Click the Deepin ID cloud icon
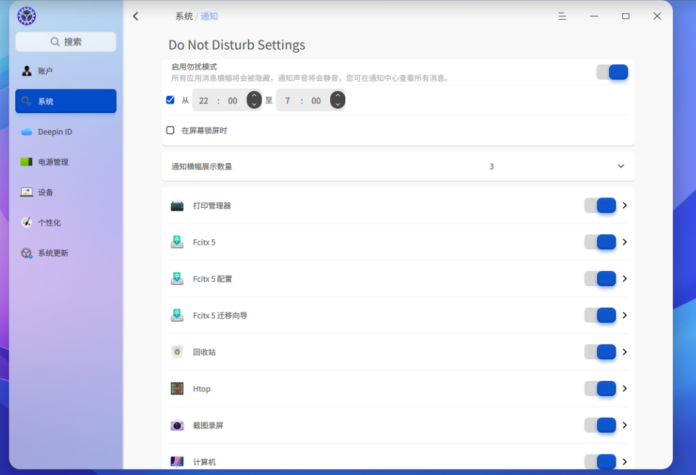Screen dimensions: 696x475 click(26, 132)
